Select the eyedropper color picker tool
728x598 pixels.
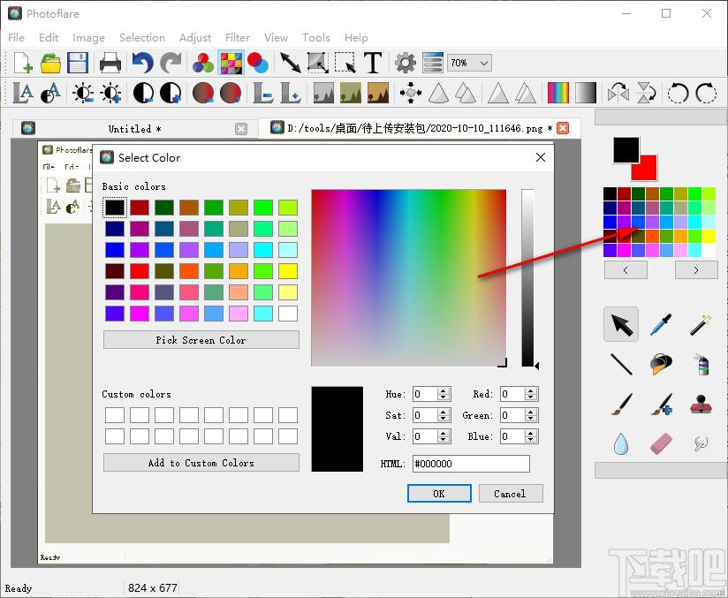click(x=661, y=324)
